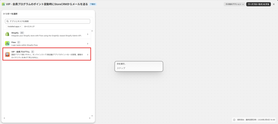
Task: Click the green Shopify bag icon
Action: [x=7, y=34]
